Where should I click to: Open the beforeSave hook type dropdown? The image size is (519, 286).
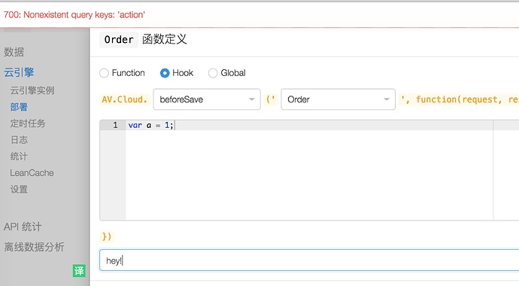pyautogui.click(x=207, y=99)
